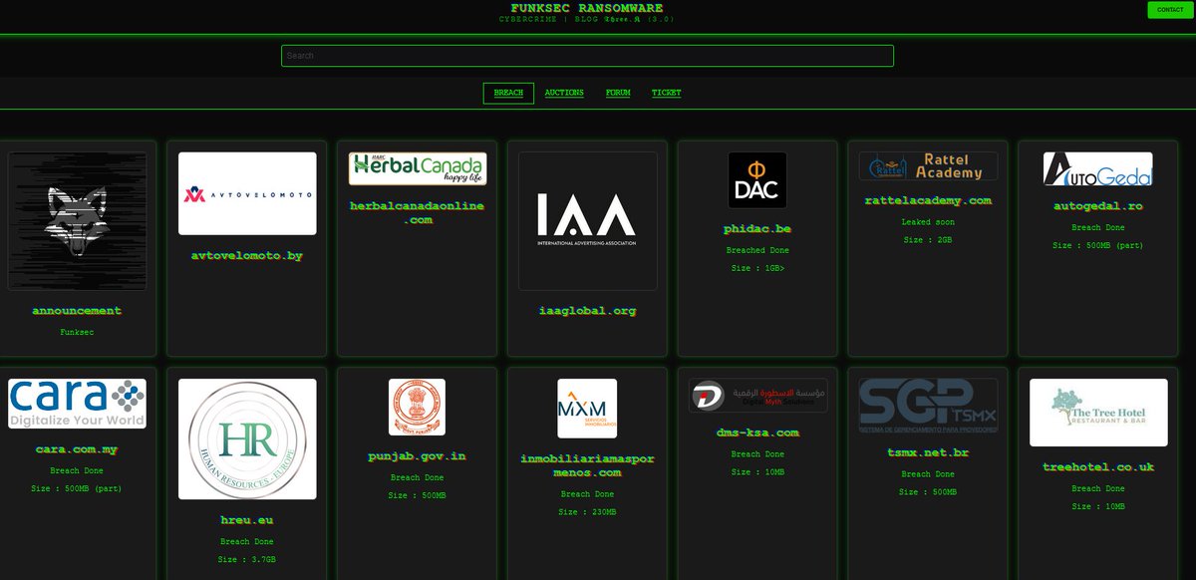Click 'Size : 500MB' on tsmx.net.br card
The width and height of the screenshot is (1196, 580).
coord(928,492)
